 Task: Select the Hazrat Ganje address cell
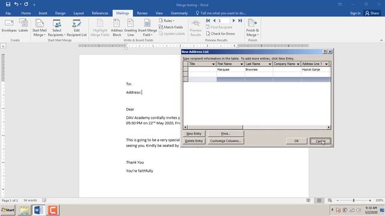tap(316, 70)
